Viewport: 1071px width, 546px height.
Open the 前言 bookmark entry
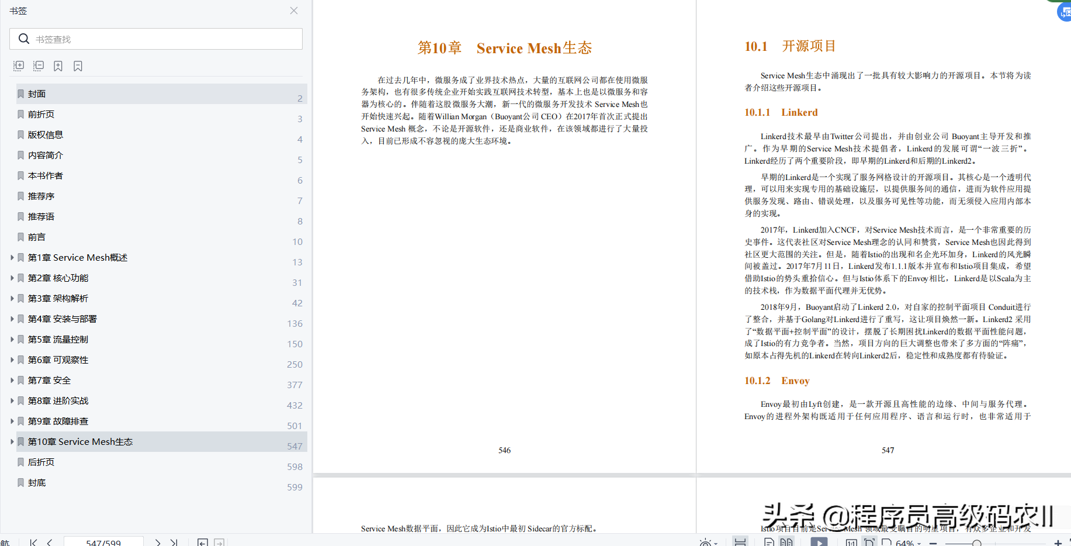coord(37,237)
